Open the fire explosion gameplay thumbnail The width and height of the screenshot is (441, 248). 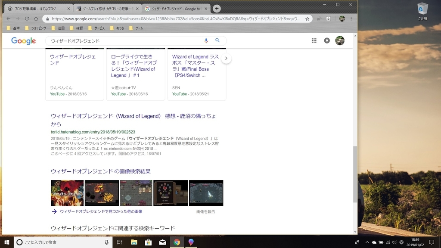coord(102,193)
